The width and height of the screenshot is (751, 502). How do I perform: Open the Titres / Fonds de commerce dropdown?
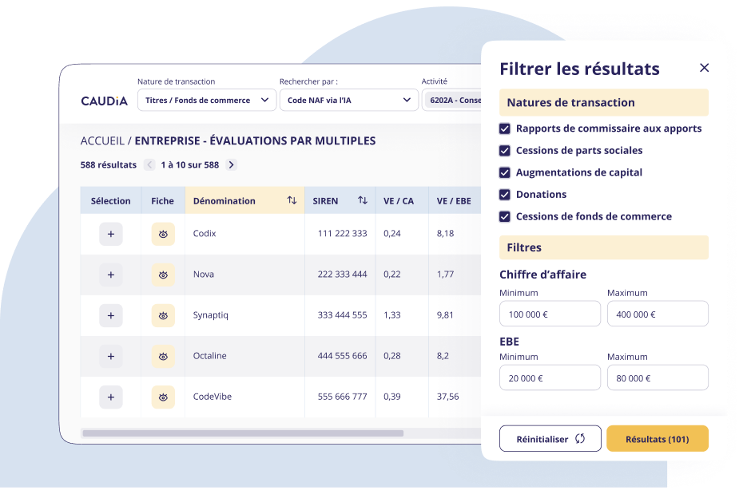click(207, 100)
